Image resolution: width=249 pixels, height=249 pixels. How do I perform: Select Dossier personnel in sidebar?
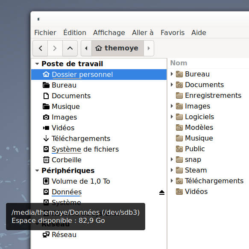pyautogui.click(x=99, y=74)
